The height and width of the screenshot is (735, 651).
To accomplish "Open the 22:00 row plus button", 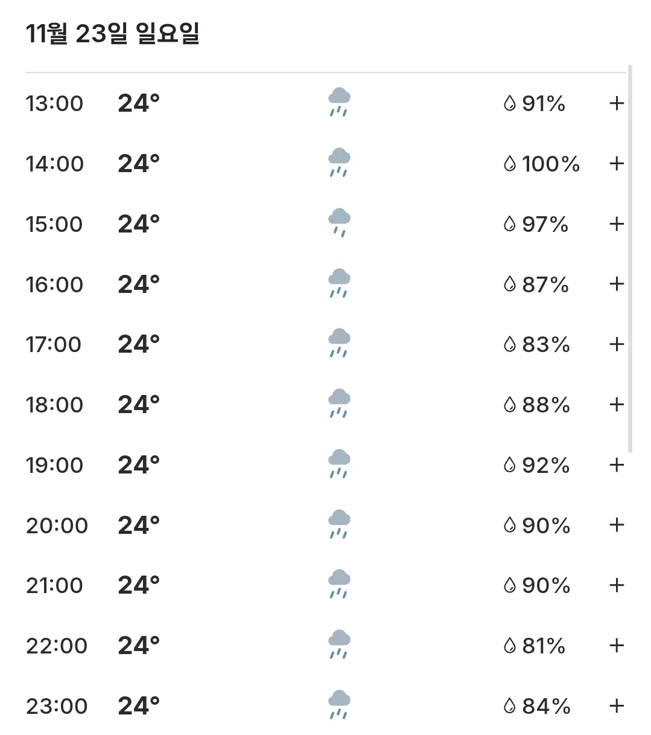I will (x=616, y=646).
